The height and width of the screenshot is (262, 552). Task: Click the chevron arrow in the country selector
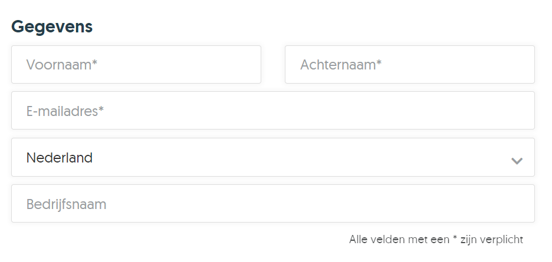click(x=517, y=160)
